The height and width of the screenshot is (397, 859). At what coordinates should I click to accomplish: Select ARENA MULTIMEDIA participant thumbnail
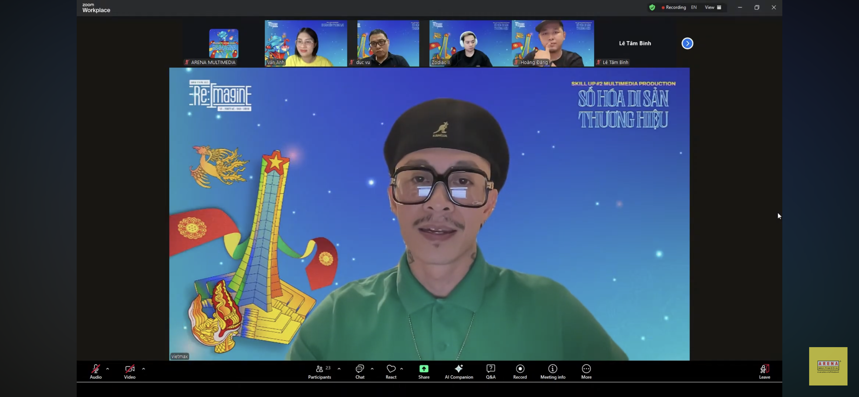(x=223, y=43)
